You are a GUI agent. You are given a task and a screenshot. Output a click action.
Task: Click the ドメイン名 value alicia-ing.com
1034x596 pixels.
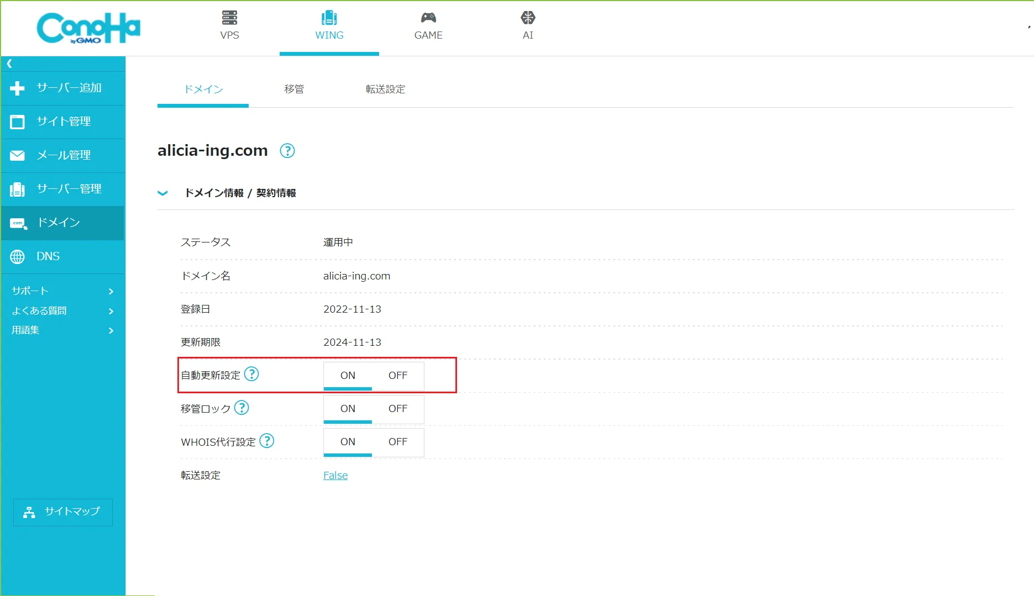click(356, 276)
